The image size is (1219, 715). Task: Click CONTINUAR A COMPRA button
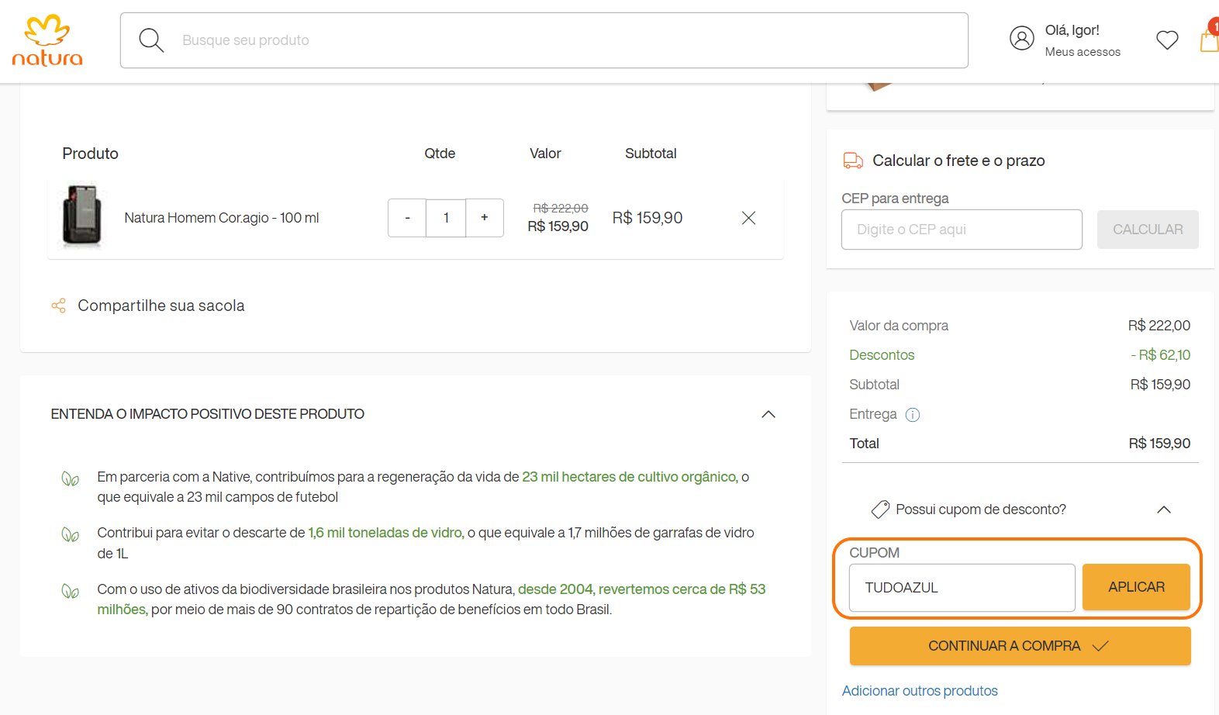(1020, 646)
